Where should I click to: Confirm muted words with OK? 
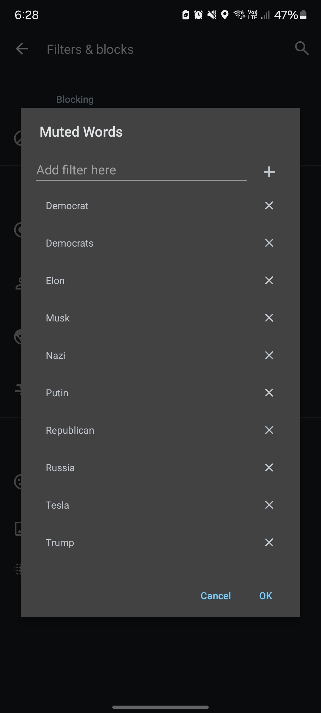[266, 596]
